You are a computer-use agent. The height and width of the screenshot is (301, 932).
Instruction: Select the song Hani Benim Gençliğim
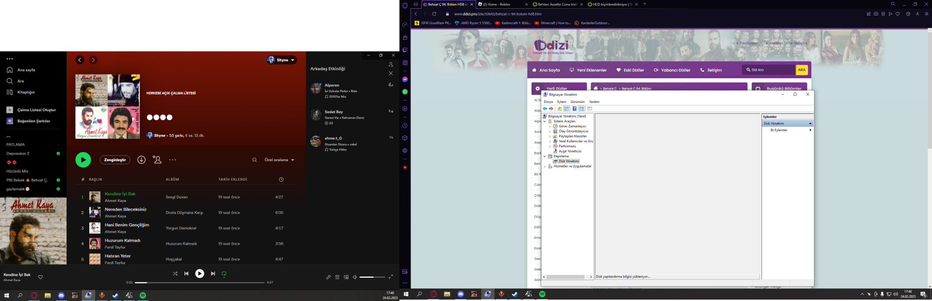tap(127, 225)
